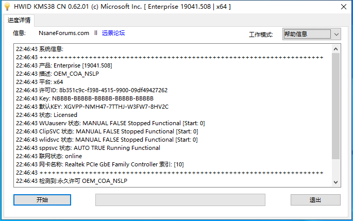Select the 进度详情 tab
Viewport: 353px width, 221px height.
[19, 21]
